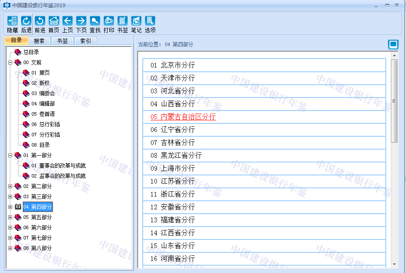Click the scrollbar down arrow in content pane
Image resolution: width=406 pixels, height=273 pixels.
coord(394,264)
